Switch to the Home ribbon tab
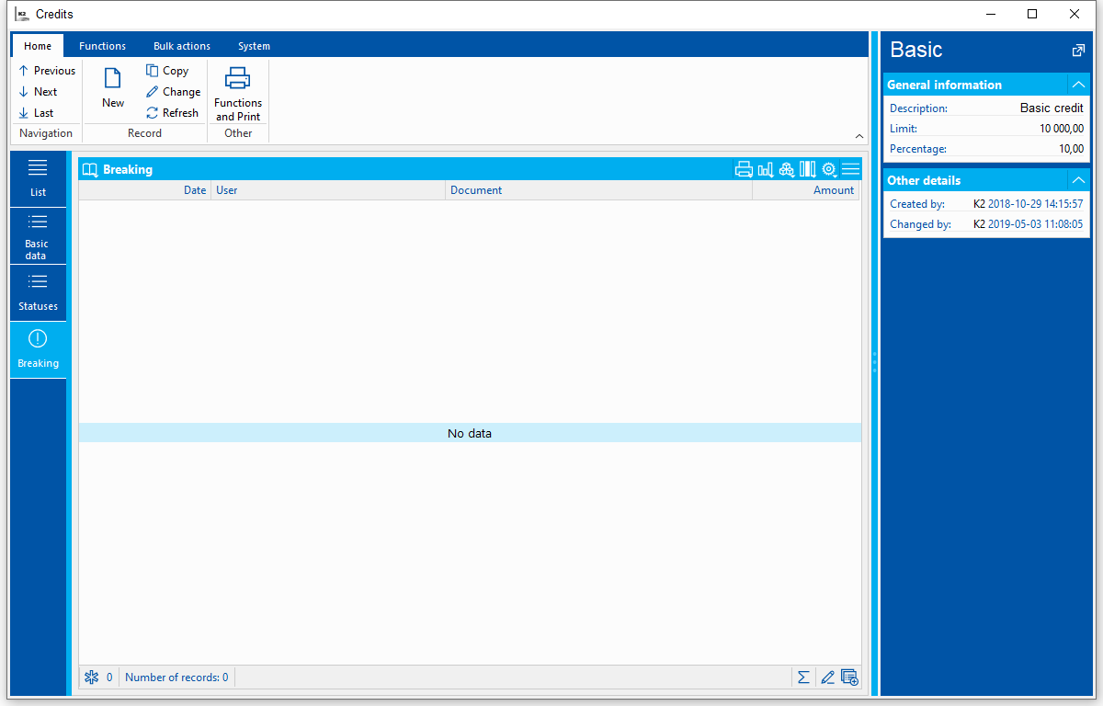This screenshot has height=706, width=1103. pos(38,46)
